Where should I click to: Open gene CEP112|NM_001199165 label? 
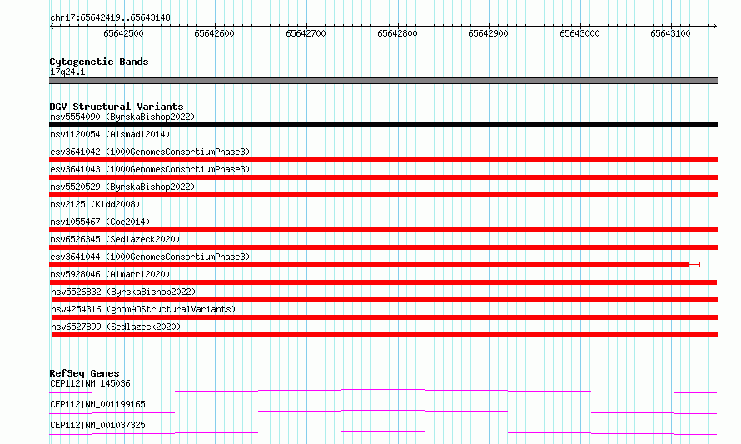pyautogui.click(x=97, y=404)
